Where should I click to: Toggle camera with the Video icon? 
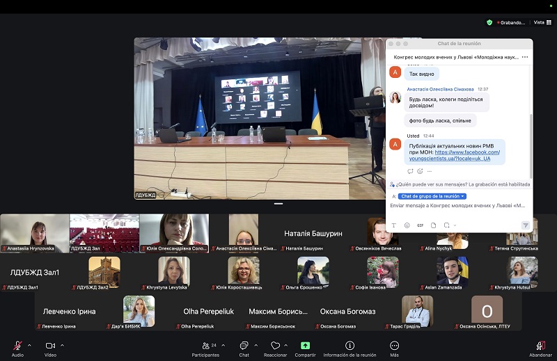50,346
